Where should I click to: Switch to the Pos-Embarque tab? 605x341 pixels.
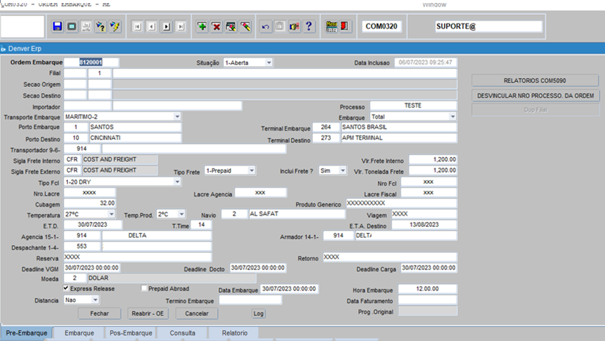click(x=131, y=333)
